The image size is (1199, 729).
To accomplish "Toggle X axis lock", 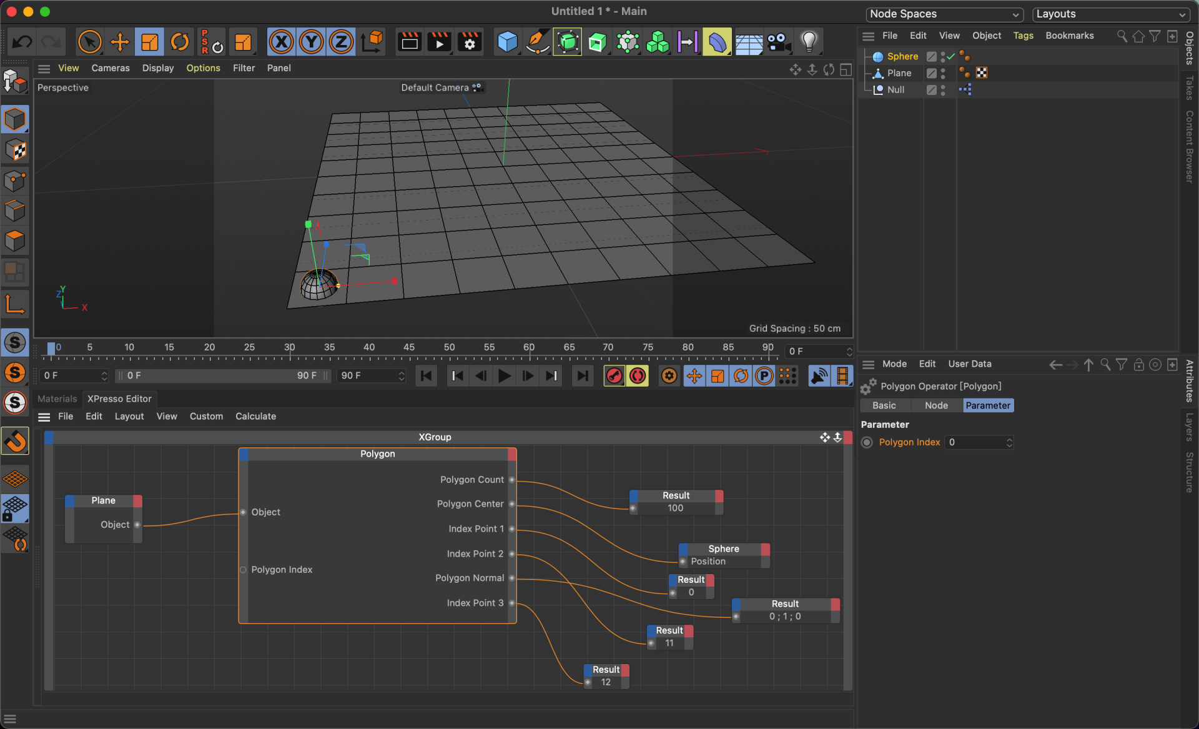I will point(282,42).
